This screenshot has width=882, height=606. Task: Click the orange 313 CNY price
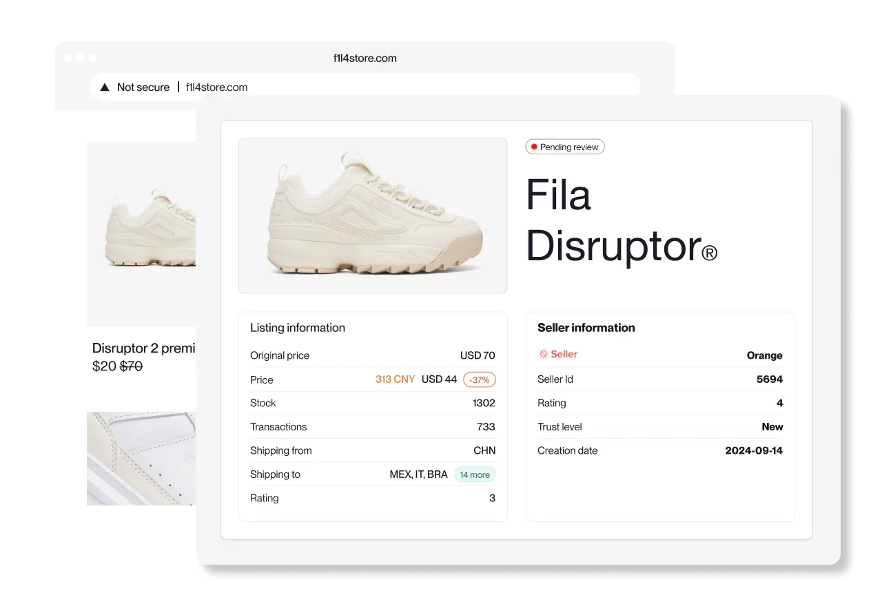pyautogui.click(x=395, y=379)
